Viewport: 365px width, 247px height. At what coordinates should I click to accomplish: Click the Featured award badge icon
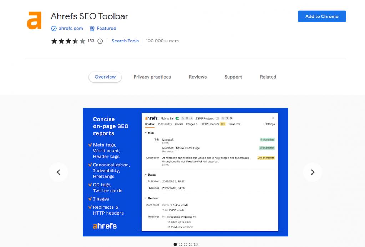tap(92, 29)
